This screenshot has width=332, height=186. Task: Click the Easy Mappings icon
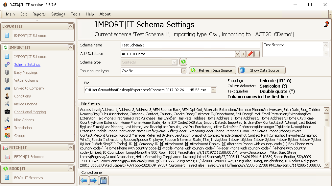(7, 72)
